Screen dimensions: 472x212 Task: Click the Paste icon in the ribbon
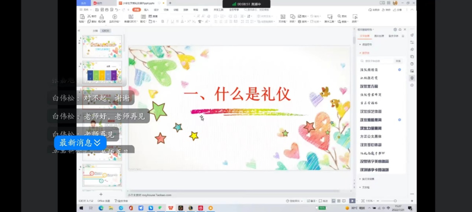pos(82,18)
